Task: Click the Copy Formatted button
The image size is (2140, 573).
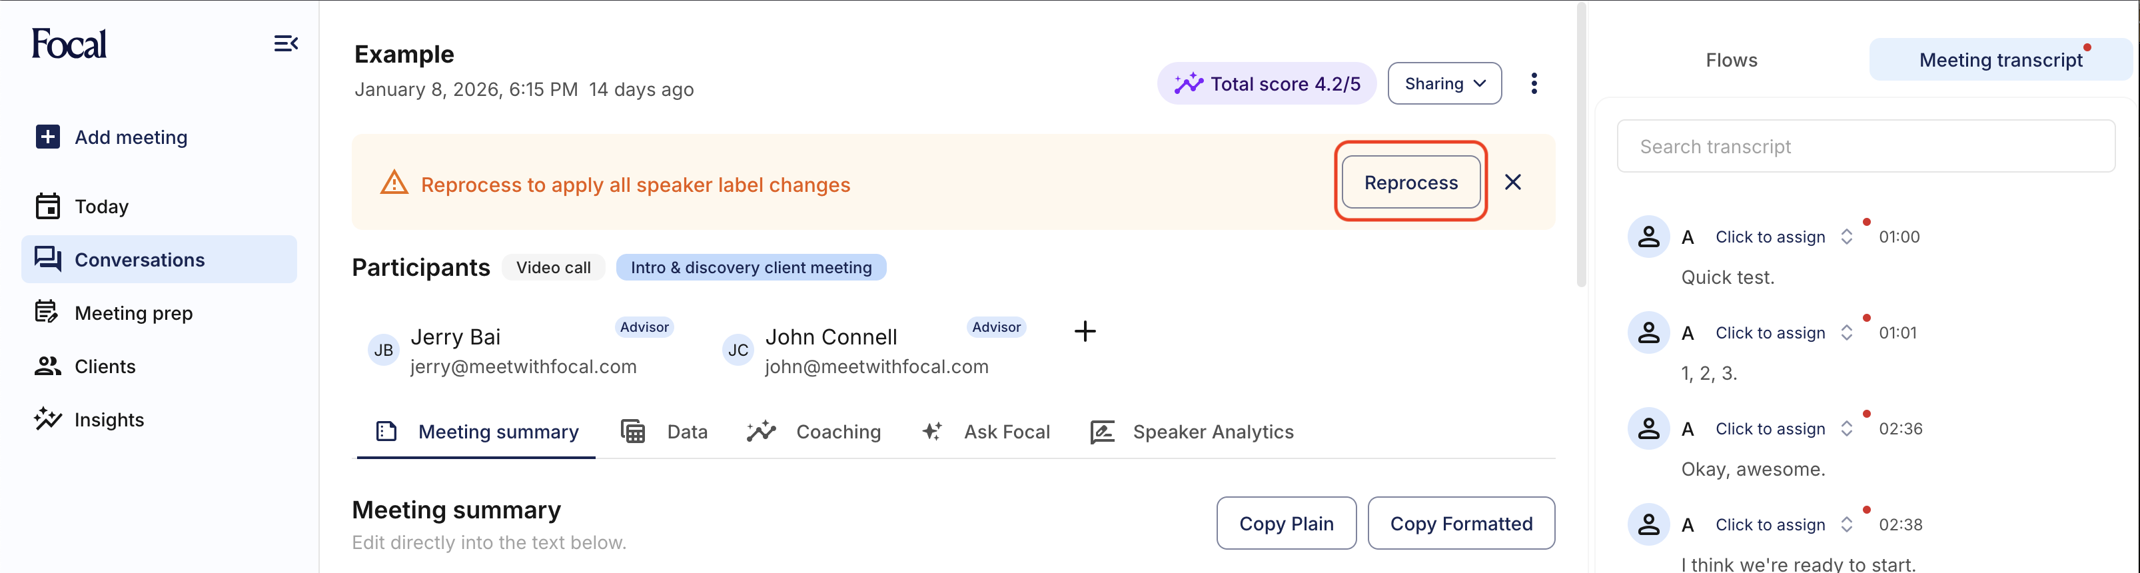Action: [1460, 524]
